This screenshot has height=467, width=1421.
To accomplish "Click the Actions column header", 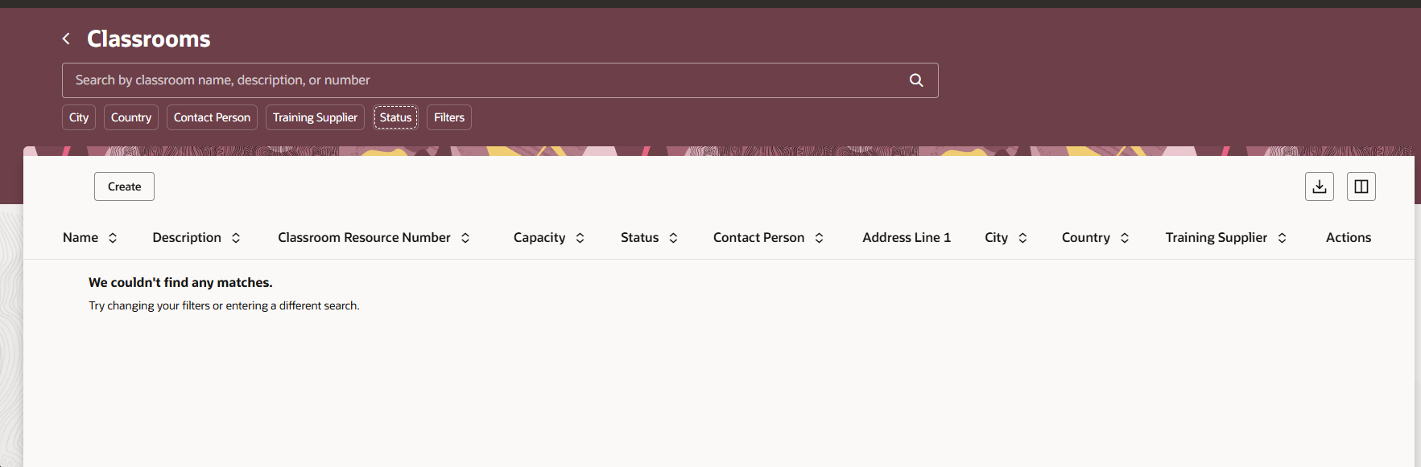I will point(1349,238).
